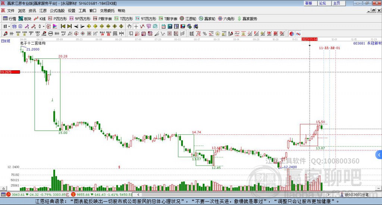Viewport: 382px width, 205px height.
Task: Open the T数字表 tool
Action: (x=168, y=19)
